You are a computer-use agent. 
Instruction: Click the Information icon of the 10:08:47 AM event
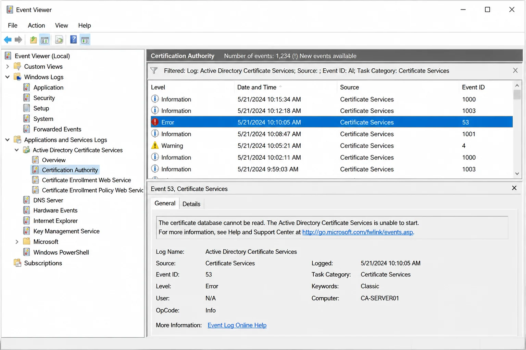(155, 134)
